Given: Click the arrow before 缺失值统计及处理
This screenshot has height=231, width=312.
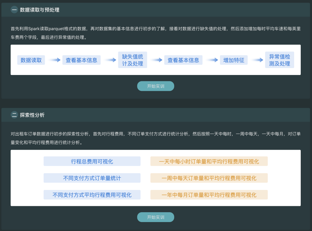Looking at the screenshot, I should tap(110, 60).
